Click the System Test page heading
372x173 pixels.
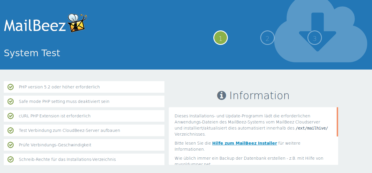(x=32, y=53)
